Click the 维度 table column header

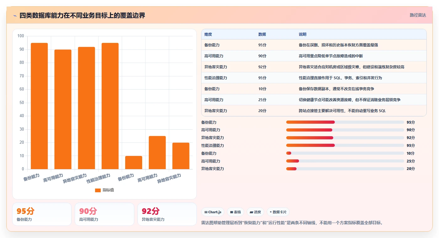tap(208, 34)
